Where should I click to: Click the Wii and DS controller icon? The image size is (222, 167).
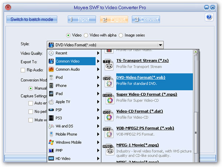pos(51,126)
